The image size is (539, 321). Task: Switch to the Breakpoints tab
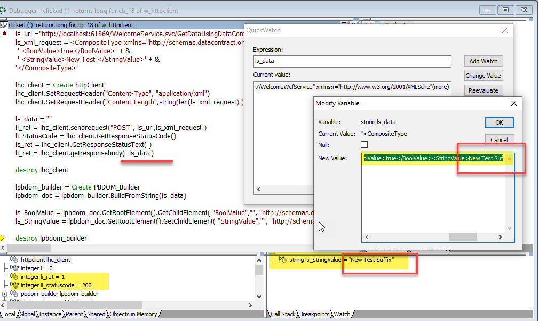coord(314,314)
